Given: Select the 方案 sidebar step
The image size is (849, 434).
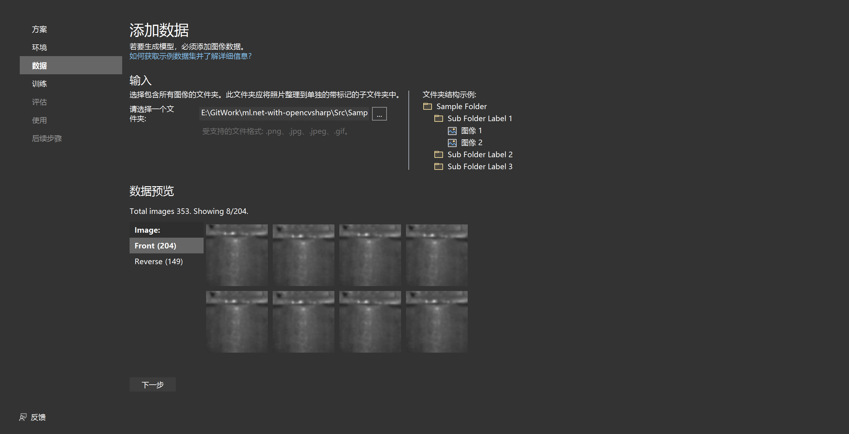Looking at the screenshot, I should point(39,29).
